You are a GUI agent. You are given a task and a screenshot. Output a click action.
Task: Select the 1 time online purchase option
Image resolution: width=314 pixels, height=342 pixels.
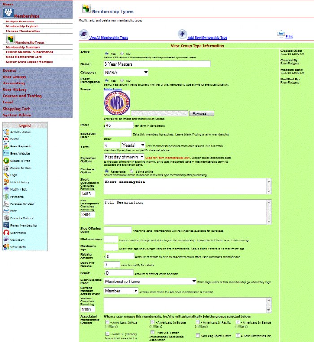[x=131, y=171]
